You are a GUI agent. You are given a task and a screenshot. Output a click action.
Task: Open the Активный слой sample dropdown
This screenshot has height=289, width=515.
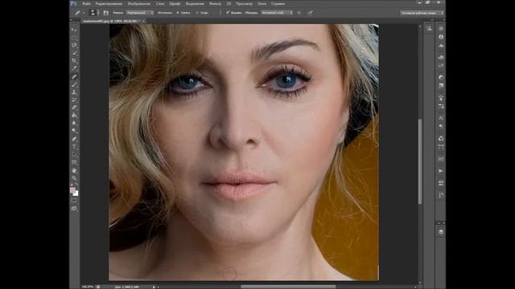tap(277, 13)
